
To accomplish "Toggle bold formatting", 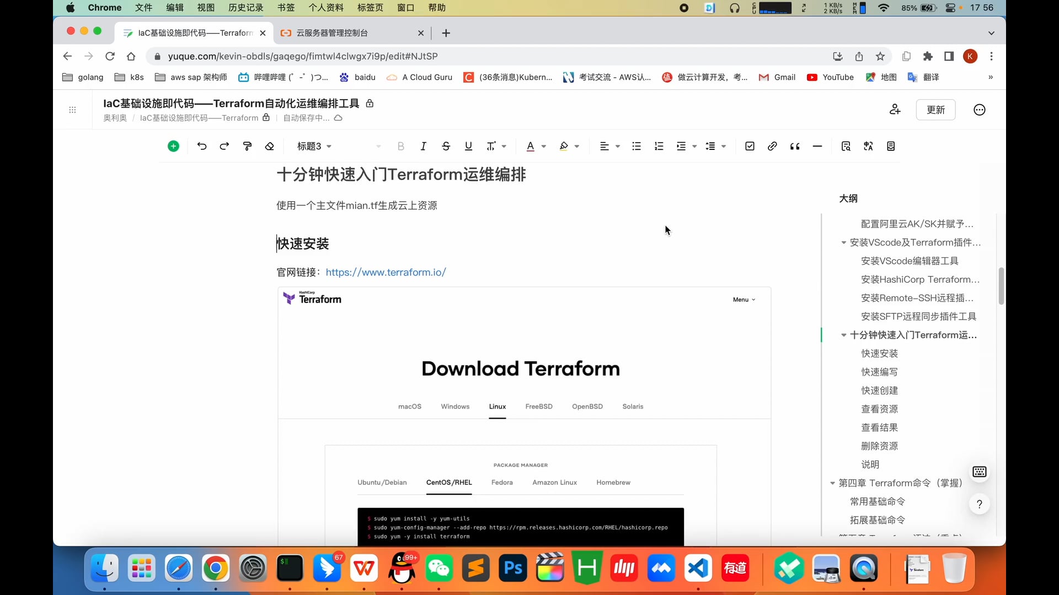I will [x=400, y=146].
